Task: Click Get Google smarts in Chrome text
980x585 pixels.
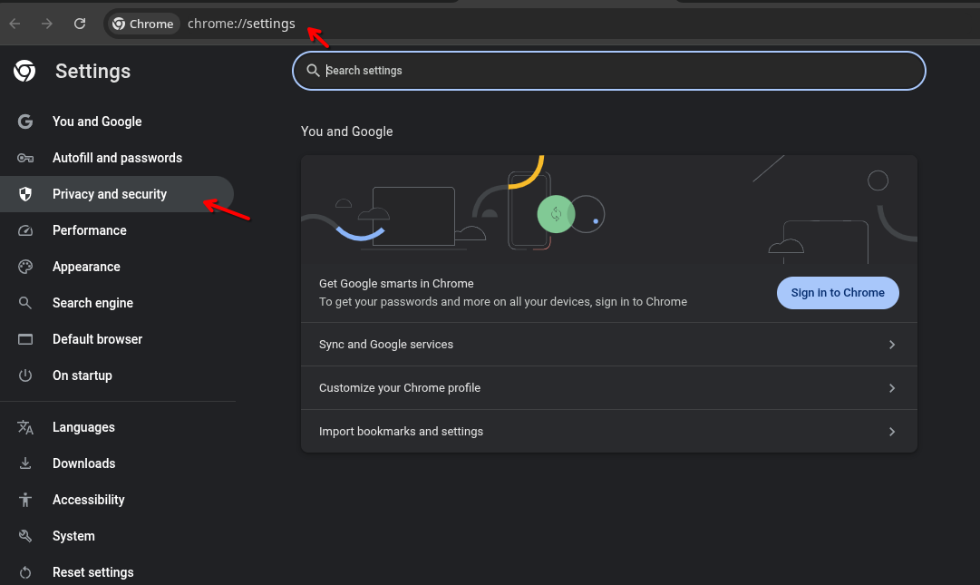Action: point(396,283)
